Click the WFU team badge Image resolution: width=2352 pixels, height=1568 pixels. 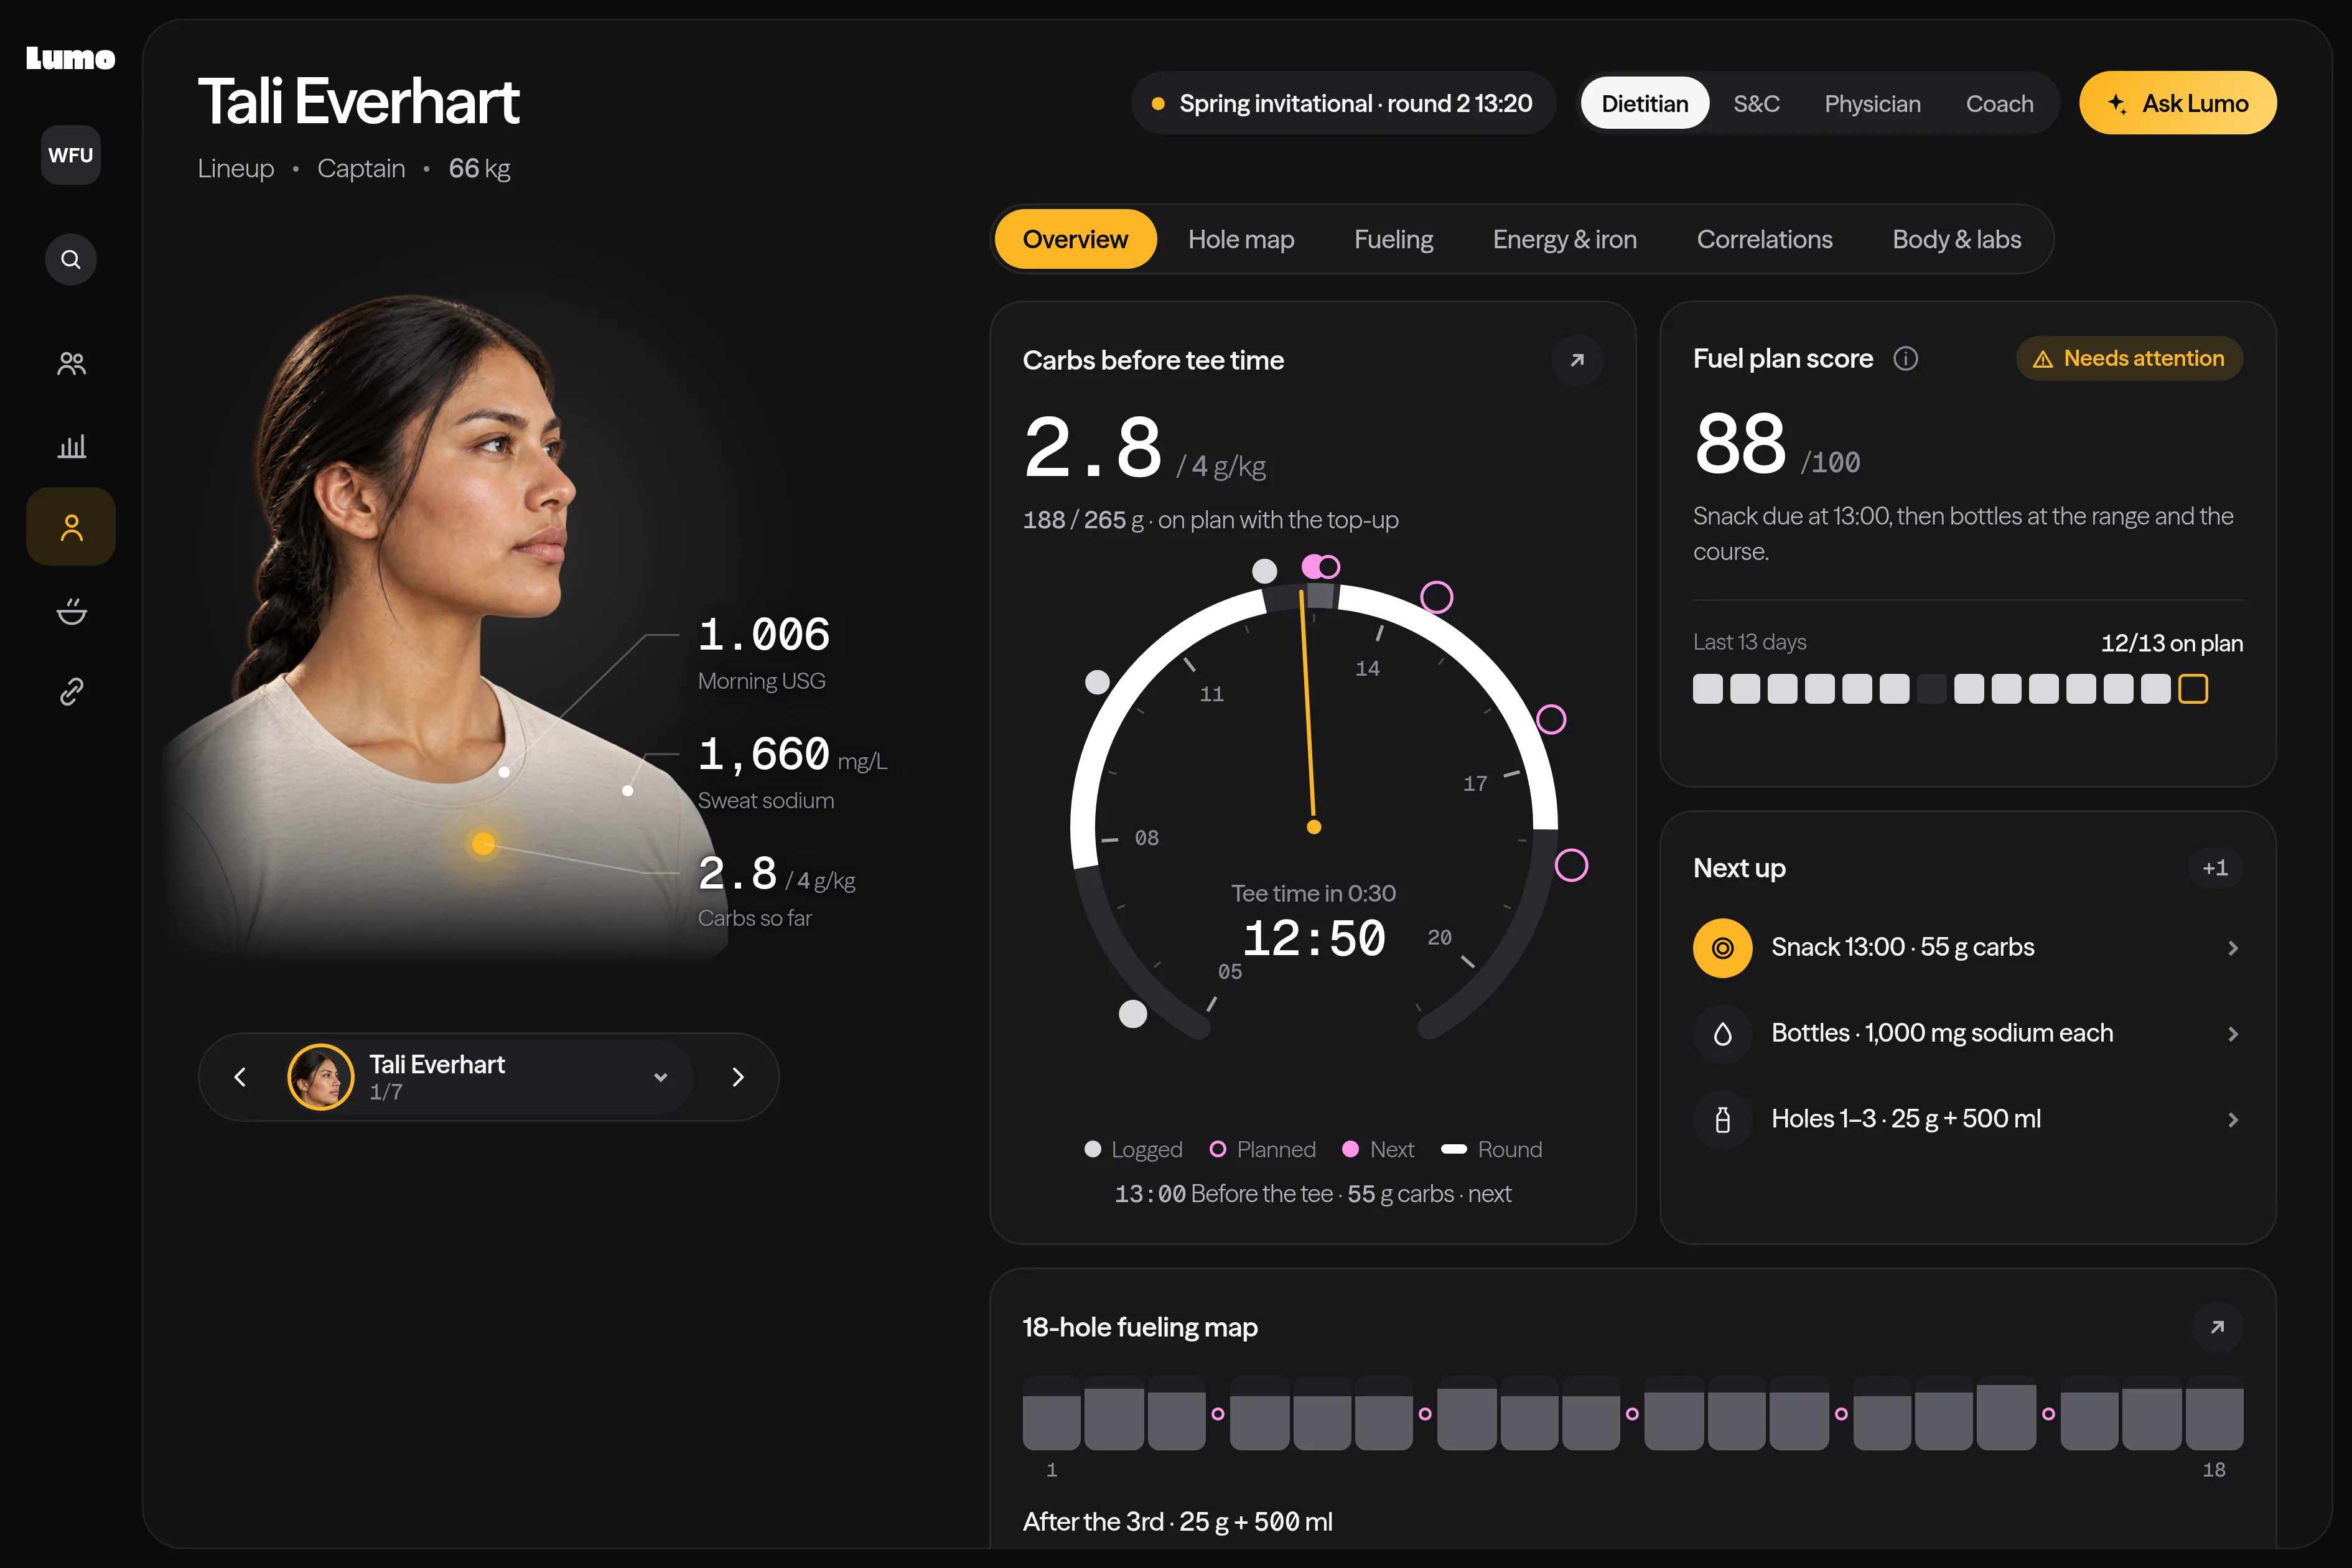pyautogui.click(x=71, y=155)
